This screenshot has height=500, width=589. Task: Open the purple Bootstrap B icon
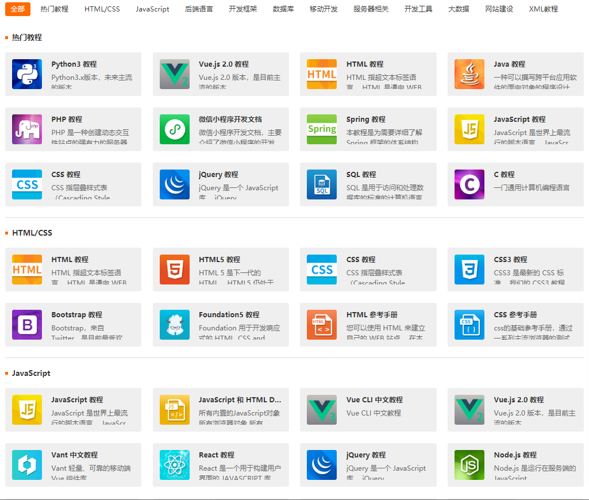[27, 325]
